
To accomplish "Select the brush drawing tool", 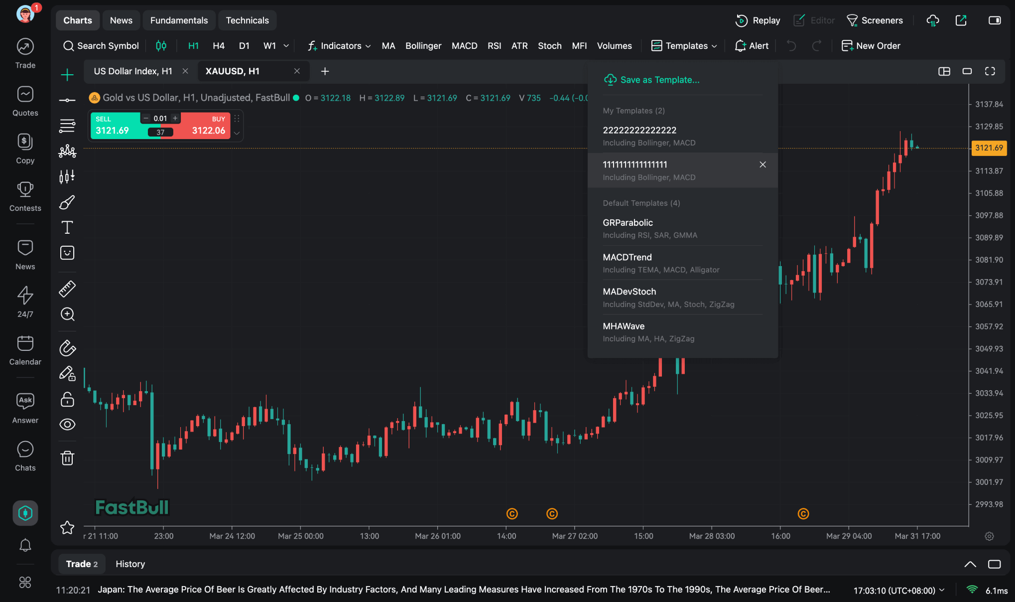I will point(67,202).
